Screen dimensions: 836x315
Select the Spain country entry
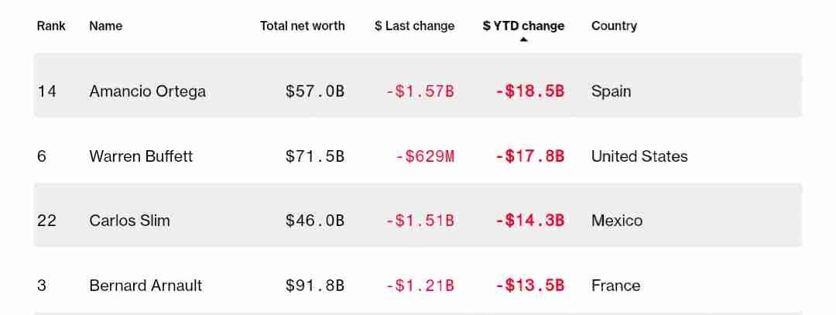point(611,91)
